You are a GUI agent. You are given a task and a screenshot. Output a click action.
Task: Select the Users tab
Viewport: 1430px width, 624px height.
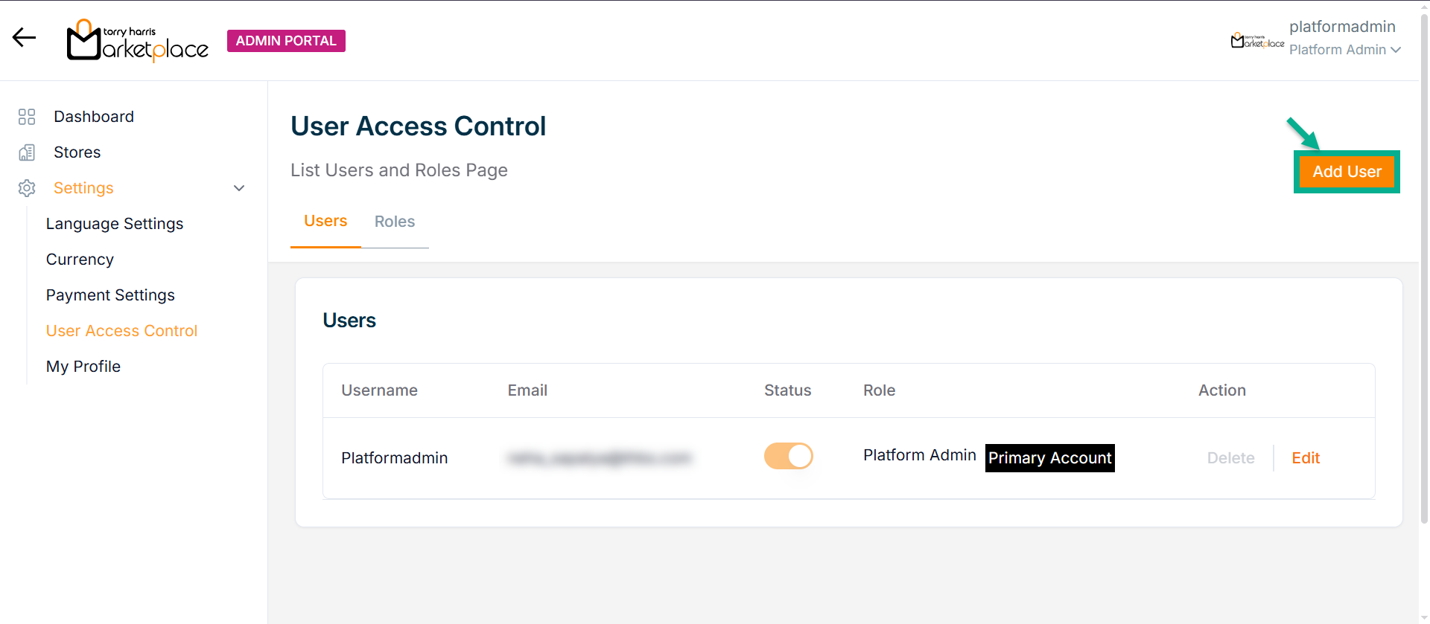point(325,222)
